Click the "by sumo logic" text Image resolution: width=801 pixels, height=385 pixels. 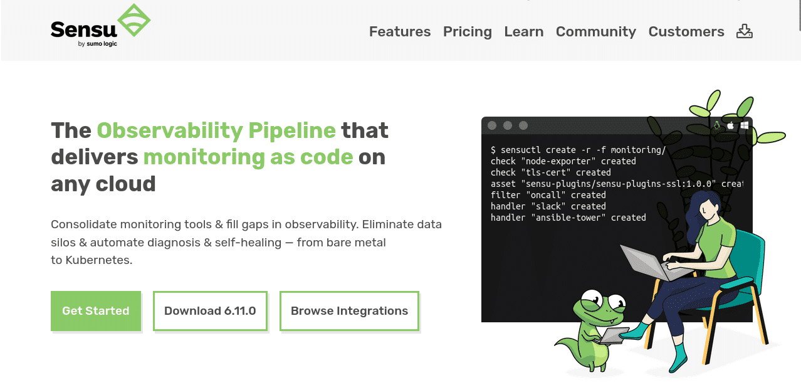(98, 44)
